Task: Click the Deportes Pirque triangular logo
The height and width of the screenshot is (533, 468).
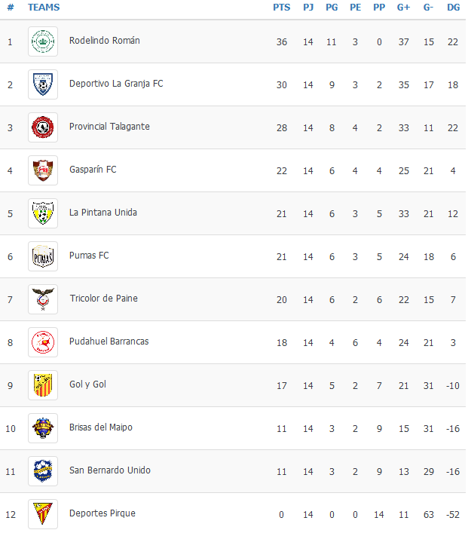Action: tap(43, 514)
